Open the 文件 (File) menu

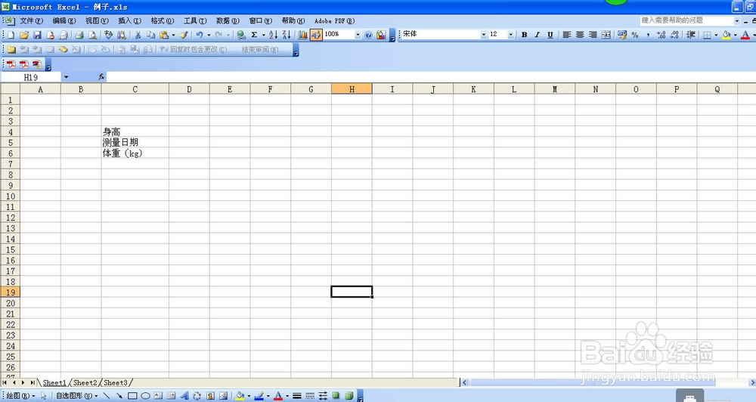pos(31,20)
